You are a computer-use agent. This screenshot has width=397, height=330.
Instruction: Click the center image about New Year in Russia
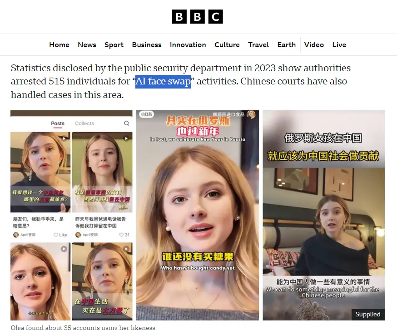point(198,215)
